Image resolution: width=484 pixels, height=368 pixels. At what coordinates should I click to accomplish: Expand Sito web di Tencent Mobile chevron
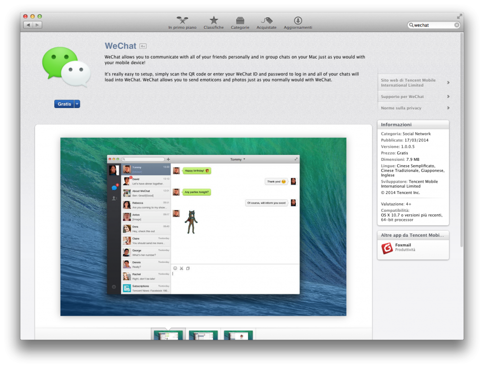pos(448,82)
